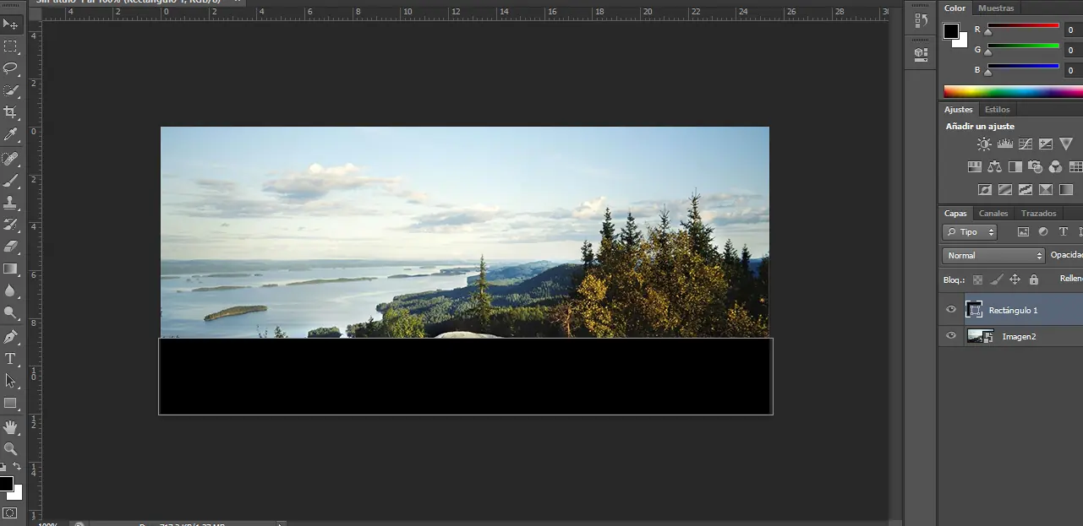Toggle lock layer position
Viewport: 1083px width, 526px height.
point(1015,279)
